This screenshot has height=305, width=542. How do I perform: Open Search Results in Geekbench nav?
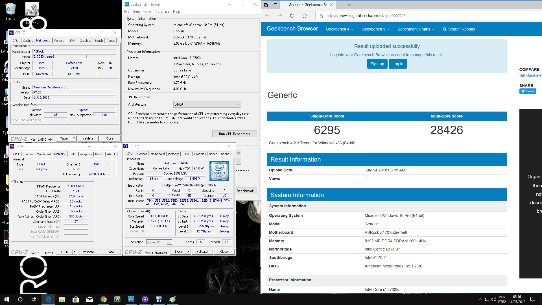[459, 29]
